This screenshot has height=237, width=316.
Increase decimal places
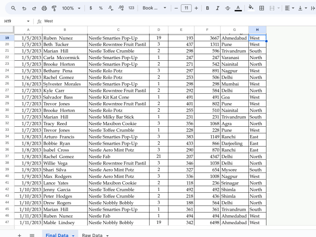[x=121, y=8]
